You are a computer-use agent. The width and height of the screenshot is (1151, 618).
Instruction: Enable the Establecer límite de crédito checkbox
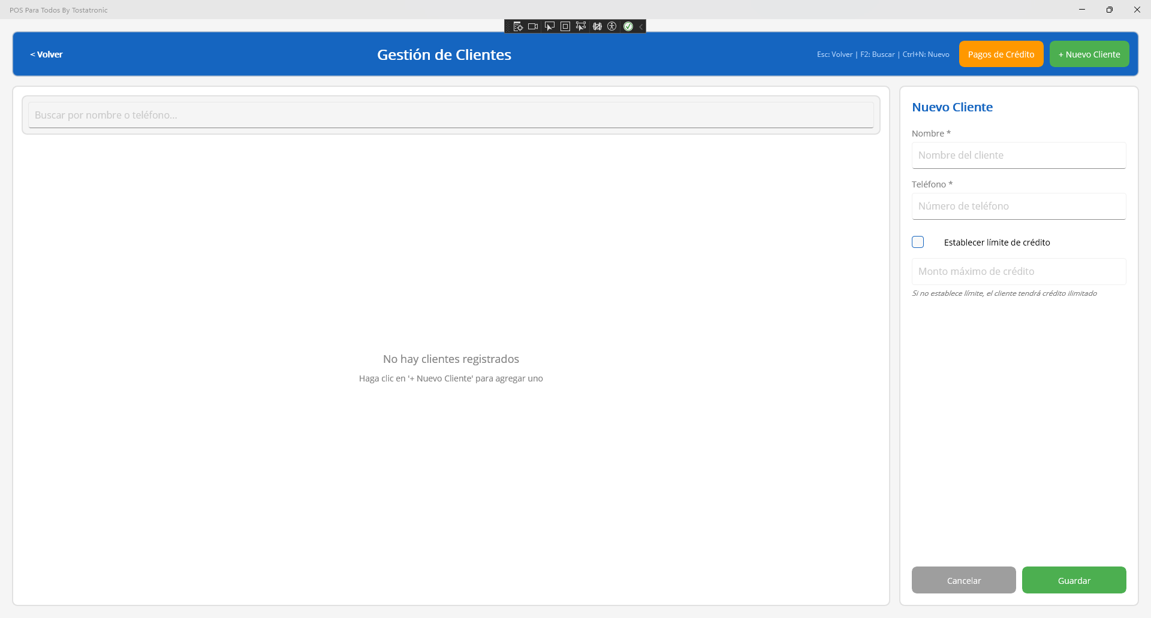click(x=918, y=242)
